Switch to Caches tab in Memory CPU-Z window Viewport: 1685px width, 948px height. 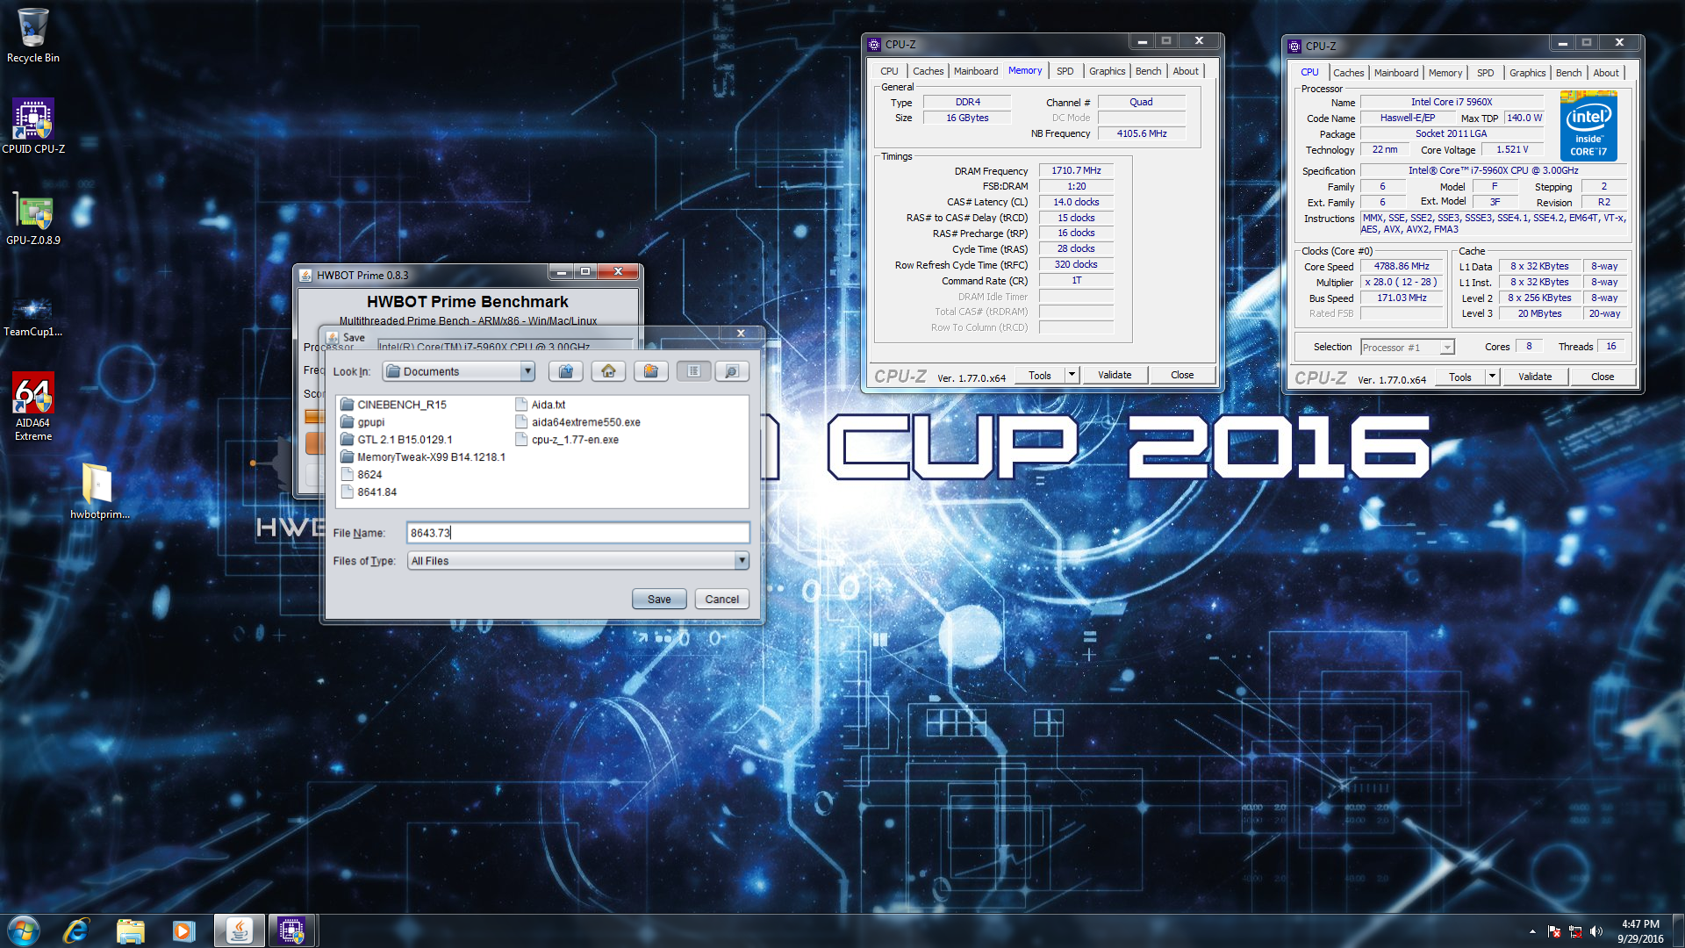[x=928, y=71]
